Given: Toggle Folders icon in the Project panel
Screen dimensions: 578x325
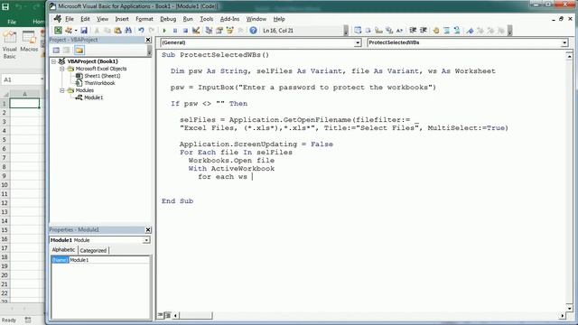Looking at the screenshot, I should pos(79,51).
